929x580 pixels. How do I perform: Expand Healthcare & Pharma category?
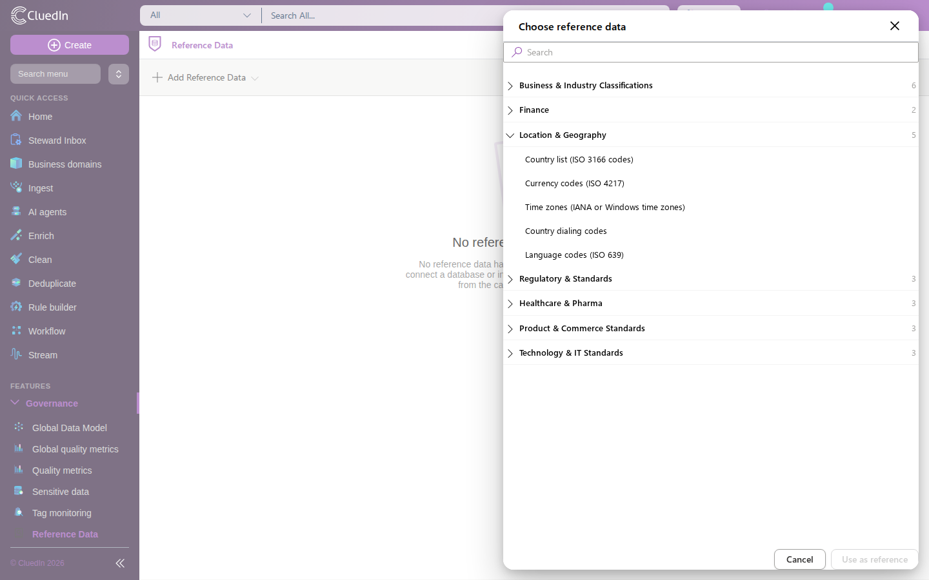click(710, 304)
